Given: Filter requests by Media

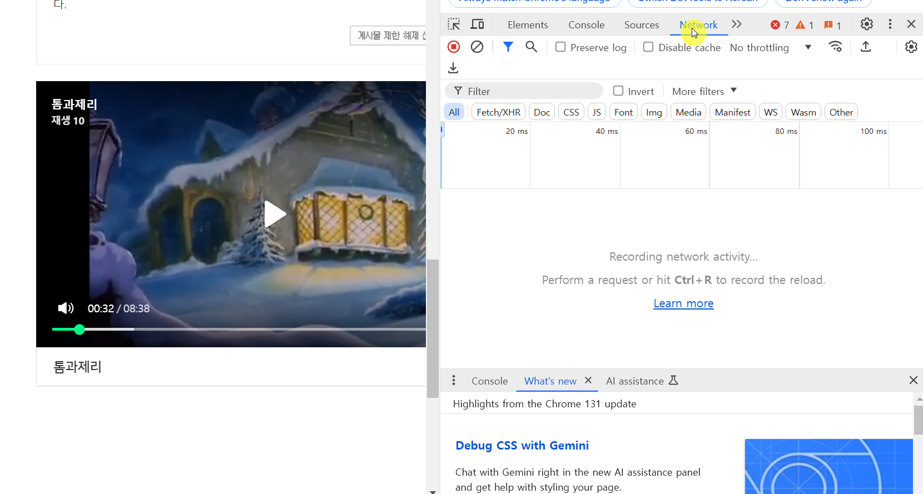Looking at the screenshot, I should coord(688,112).
